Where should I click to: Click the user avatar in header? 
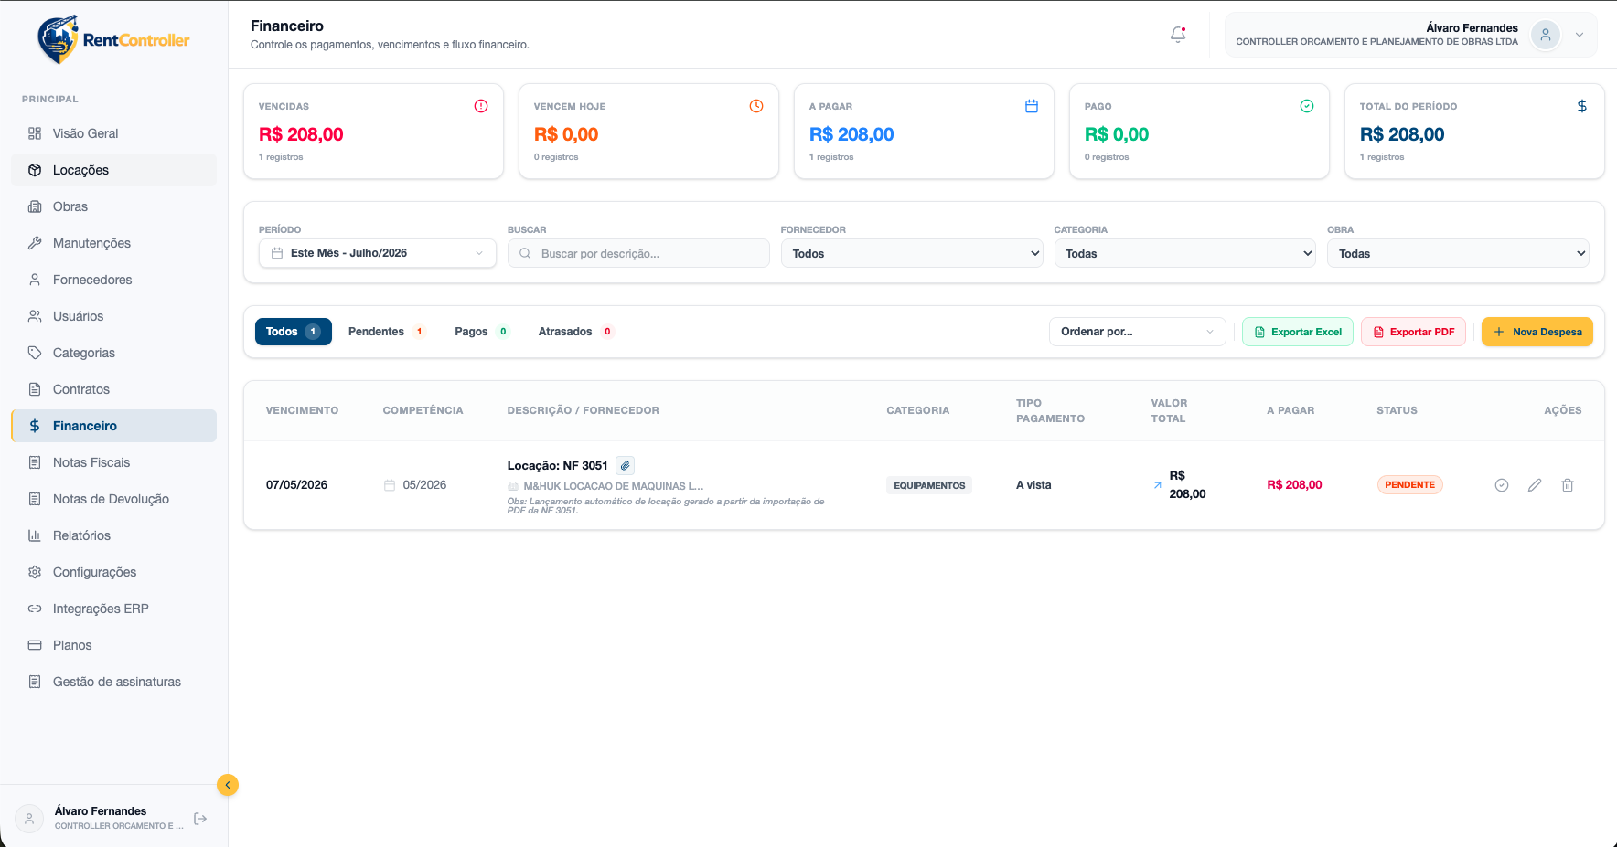pos(1546,35)
